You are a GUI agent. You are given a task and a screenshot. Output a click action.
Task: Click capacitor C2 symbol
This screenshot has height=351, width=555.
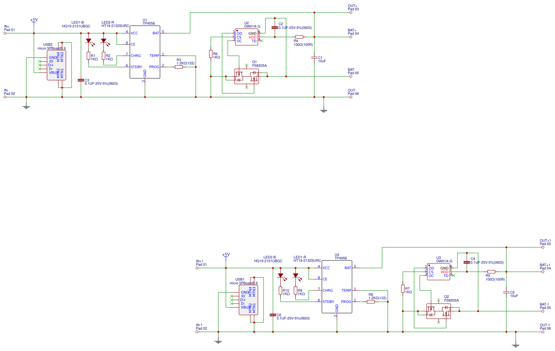[x=275, y=27]
